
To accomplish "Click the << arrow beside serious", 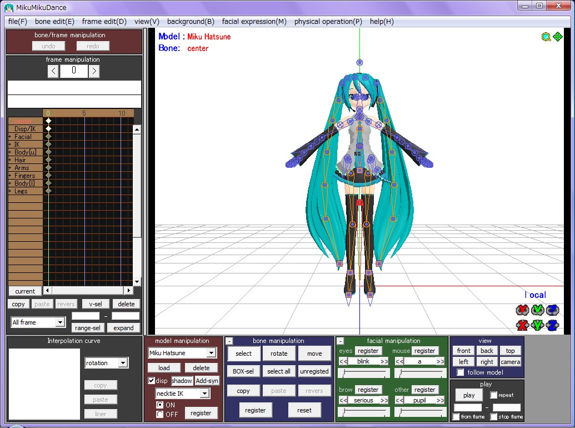I will (343, 400).
